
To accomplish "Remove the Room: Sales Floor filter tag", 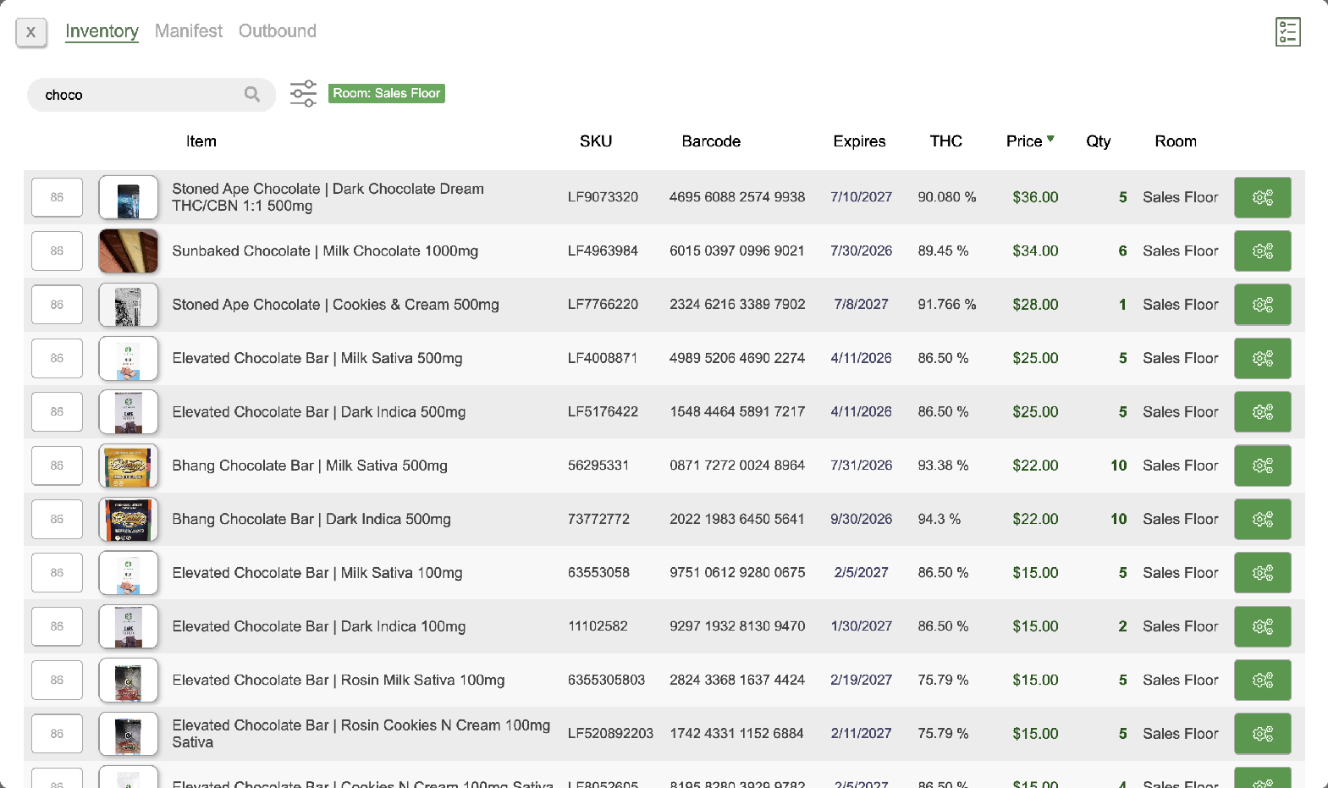I will (386, 93).
